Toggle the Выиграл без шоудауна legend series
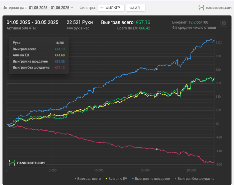Viewport: 234px width, 185px height. 195,179
